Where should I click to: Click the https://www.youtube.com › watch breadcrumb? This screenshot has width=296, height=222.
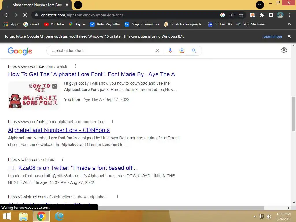pos(38,66)
